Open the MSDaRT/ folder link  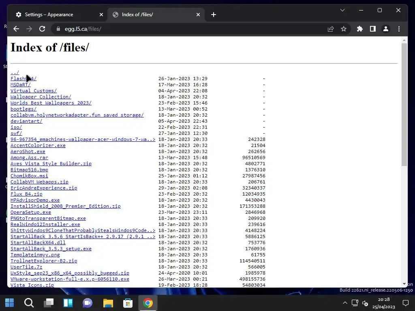coord(21,85)
